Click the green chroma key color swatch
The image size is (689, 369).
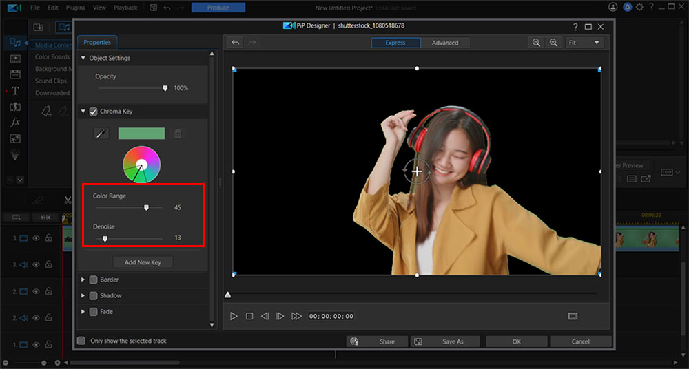click(141, 134)
